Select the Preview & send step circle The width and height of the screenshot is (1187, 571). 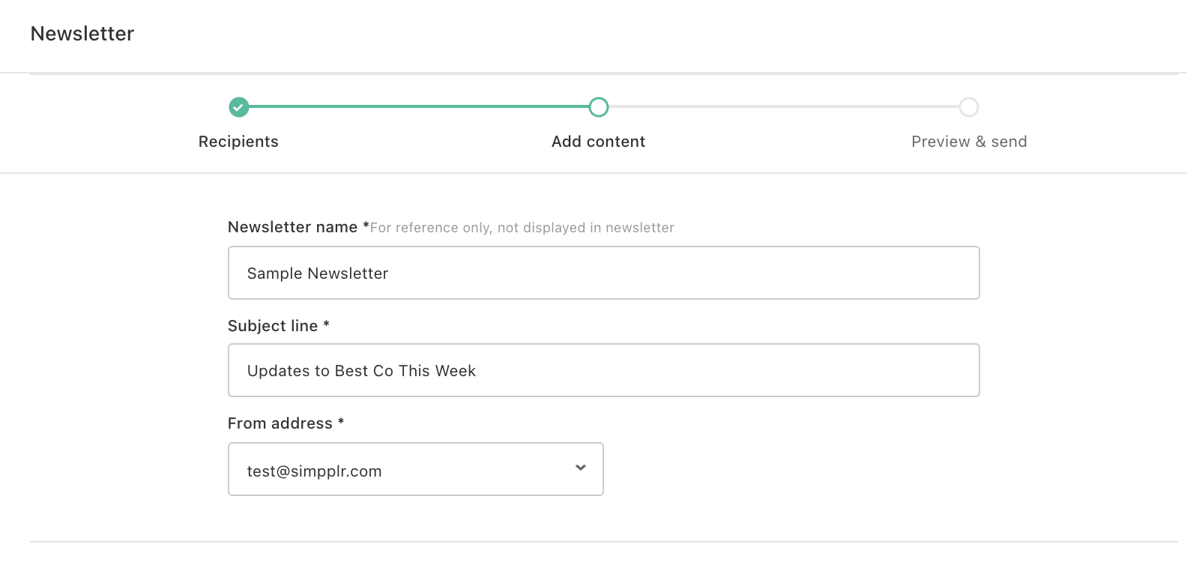click(x=969, y=107)
